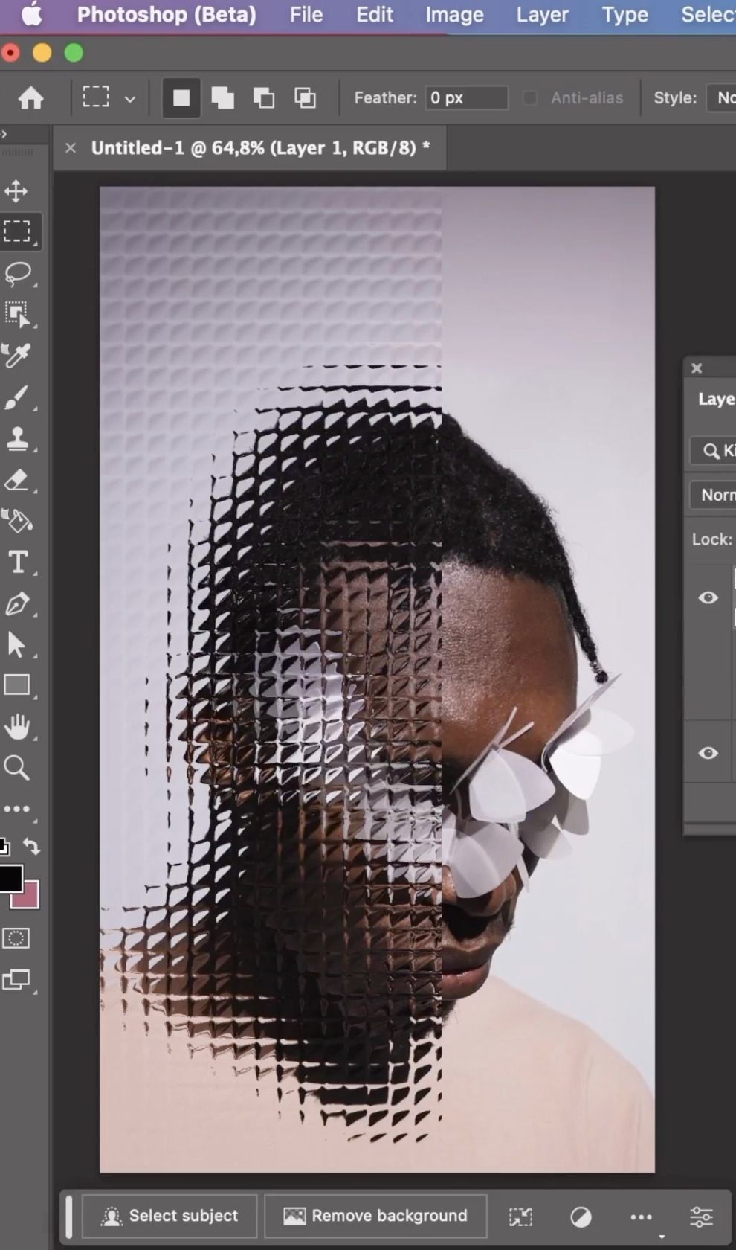Select the Clone Stamp tool

17,439
